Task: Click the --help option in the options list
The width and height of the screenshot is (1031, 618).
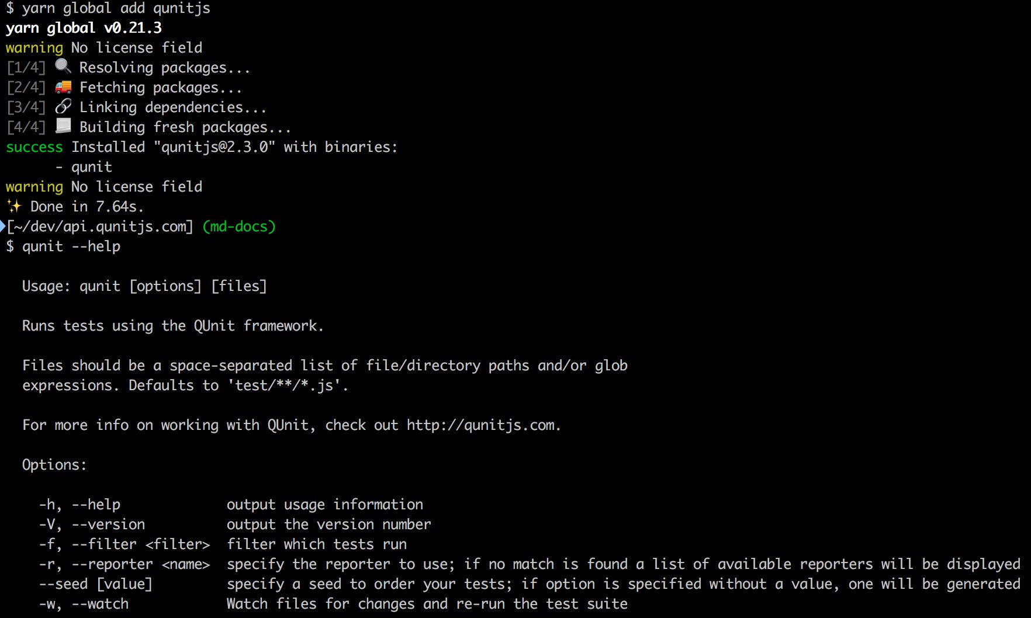Action: pos(96,504)
